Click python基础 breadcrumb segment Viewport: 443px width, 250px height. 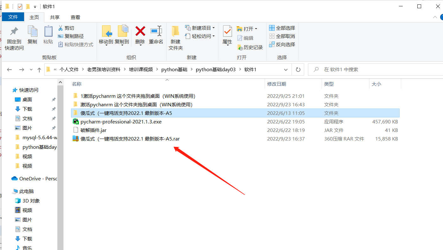coord(174,70)
